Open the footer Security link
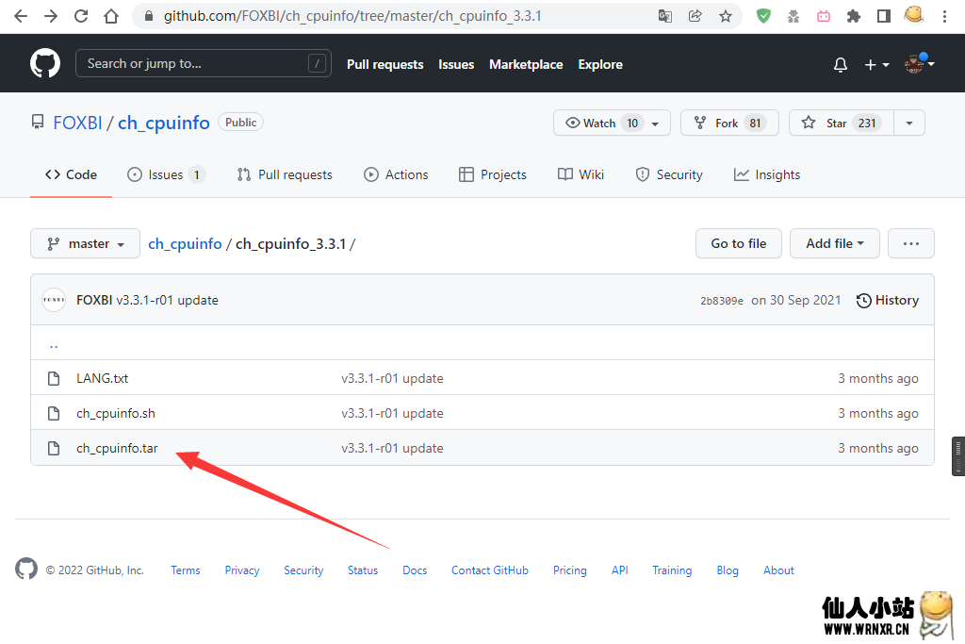Screen dimensions: 965x644 click(x=303, y=570)
